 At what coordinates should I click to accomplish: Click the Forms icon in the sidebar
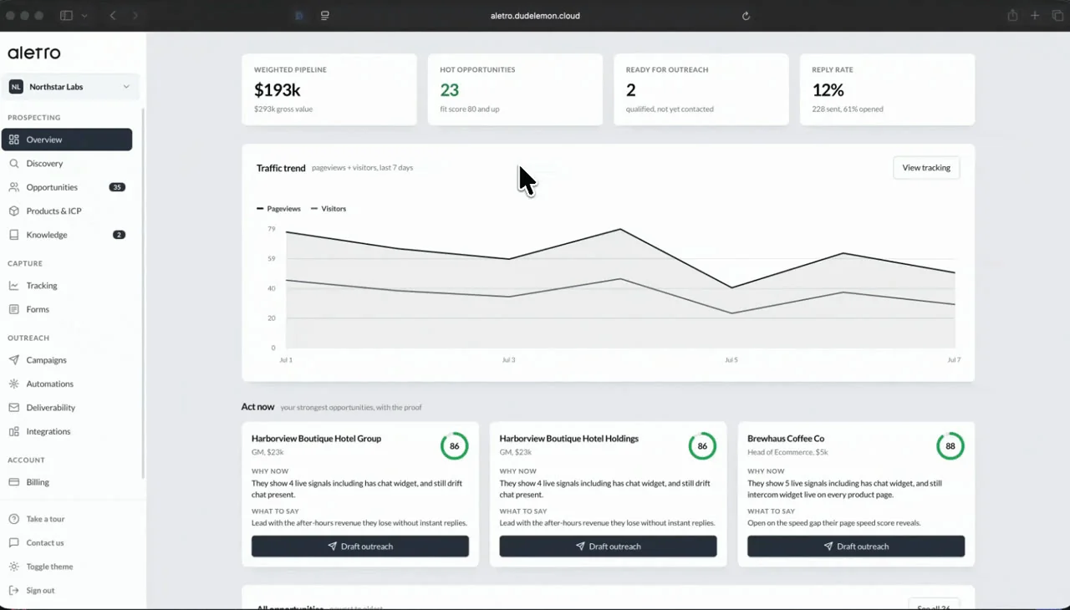[x=13, y=309]
